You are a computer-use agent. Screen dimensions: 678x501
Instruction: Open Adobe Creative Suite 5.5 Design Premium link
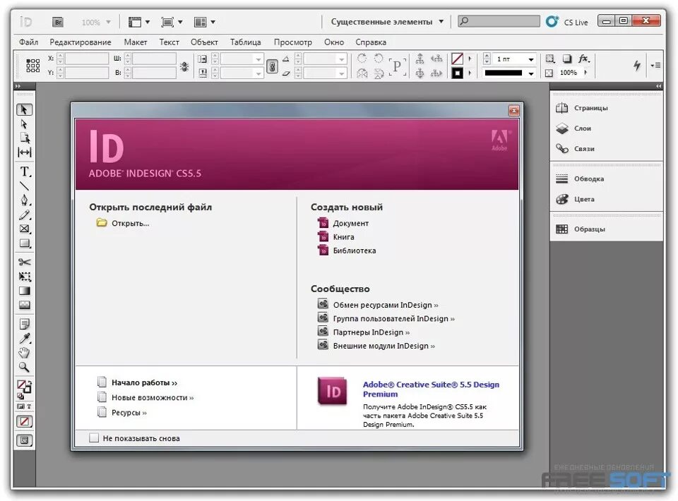pos(431,389)
